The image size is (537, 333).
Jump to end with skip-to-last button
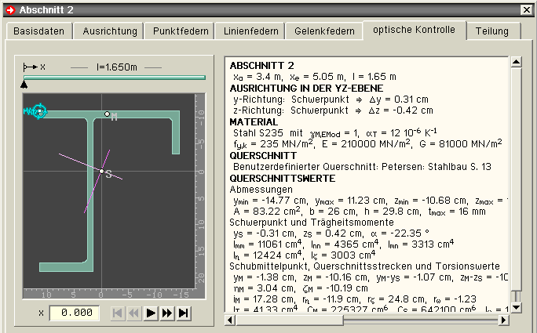pos(183,313)
